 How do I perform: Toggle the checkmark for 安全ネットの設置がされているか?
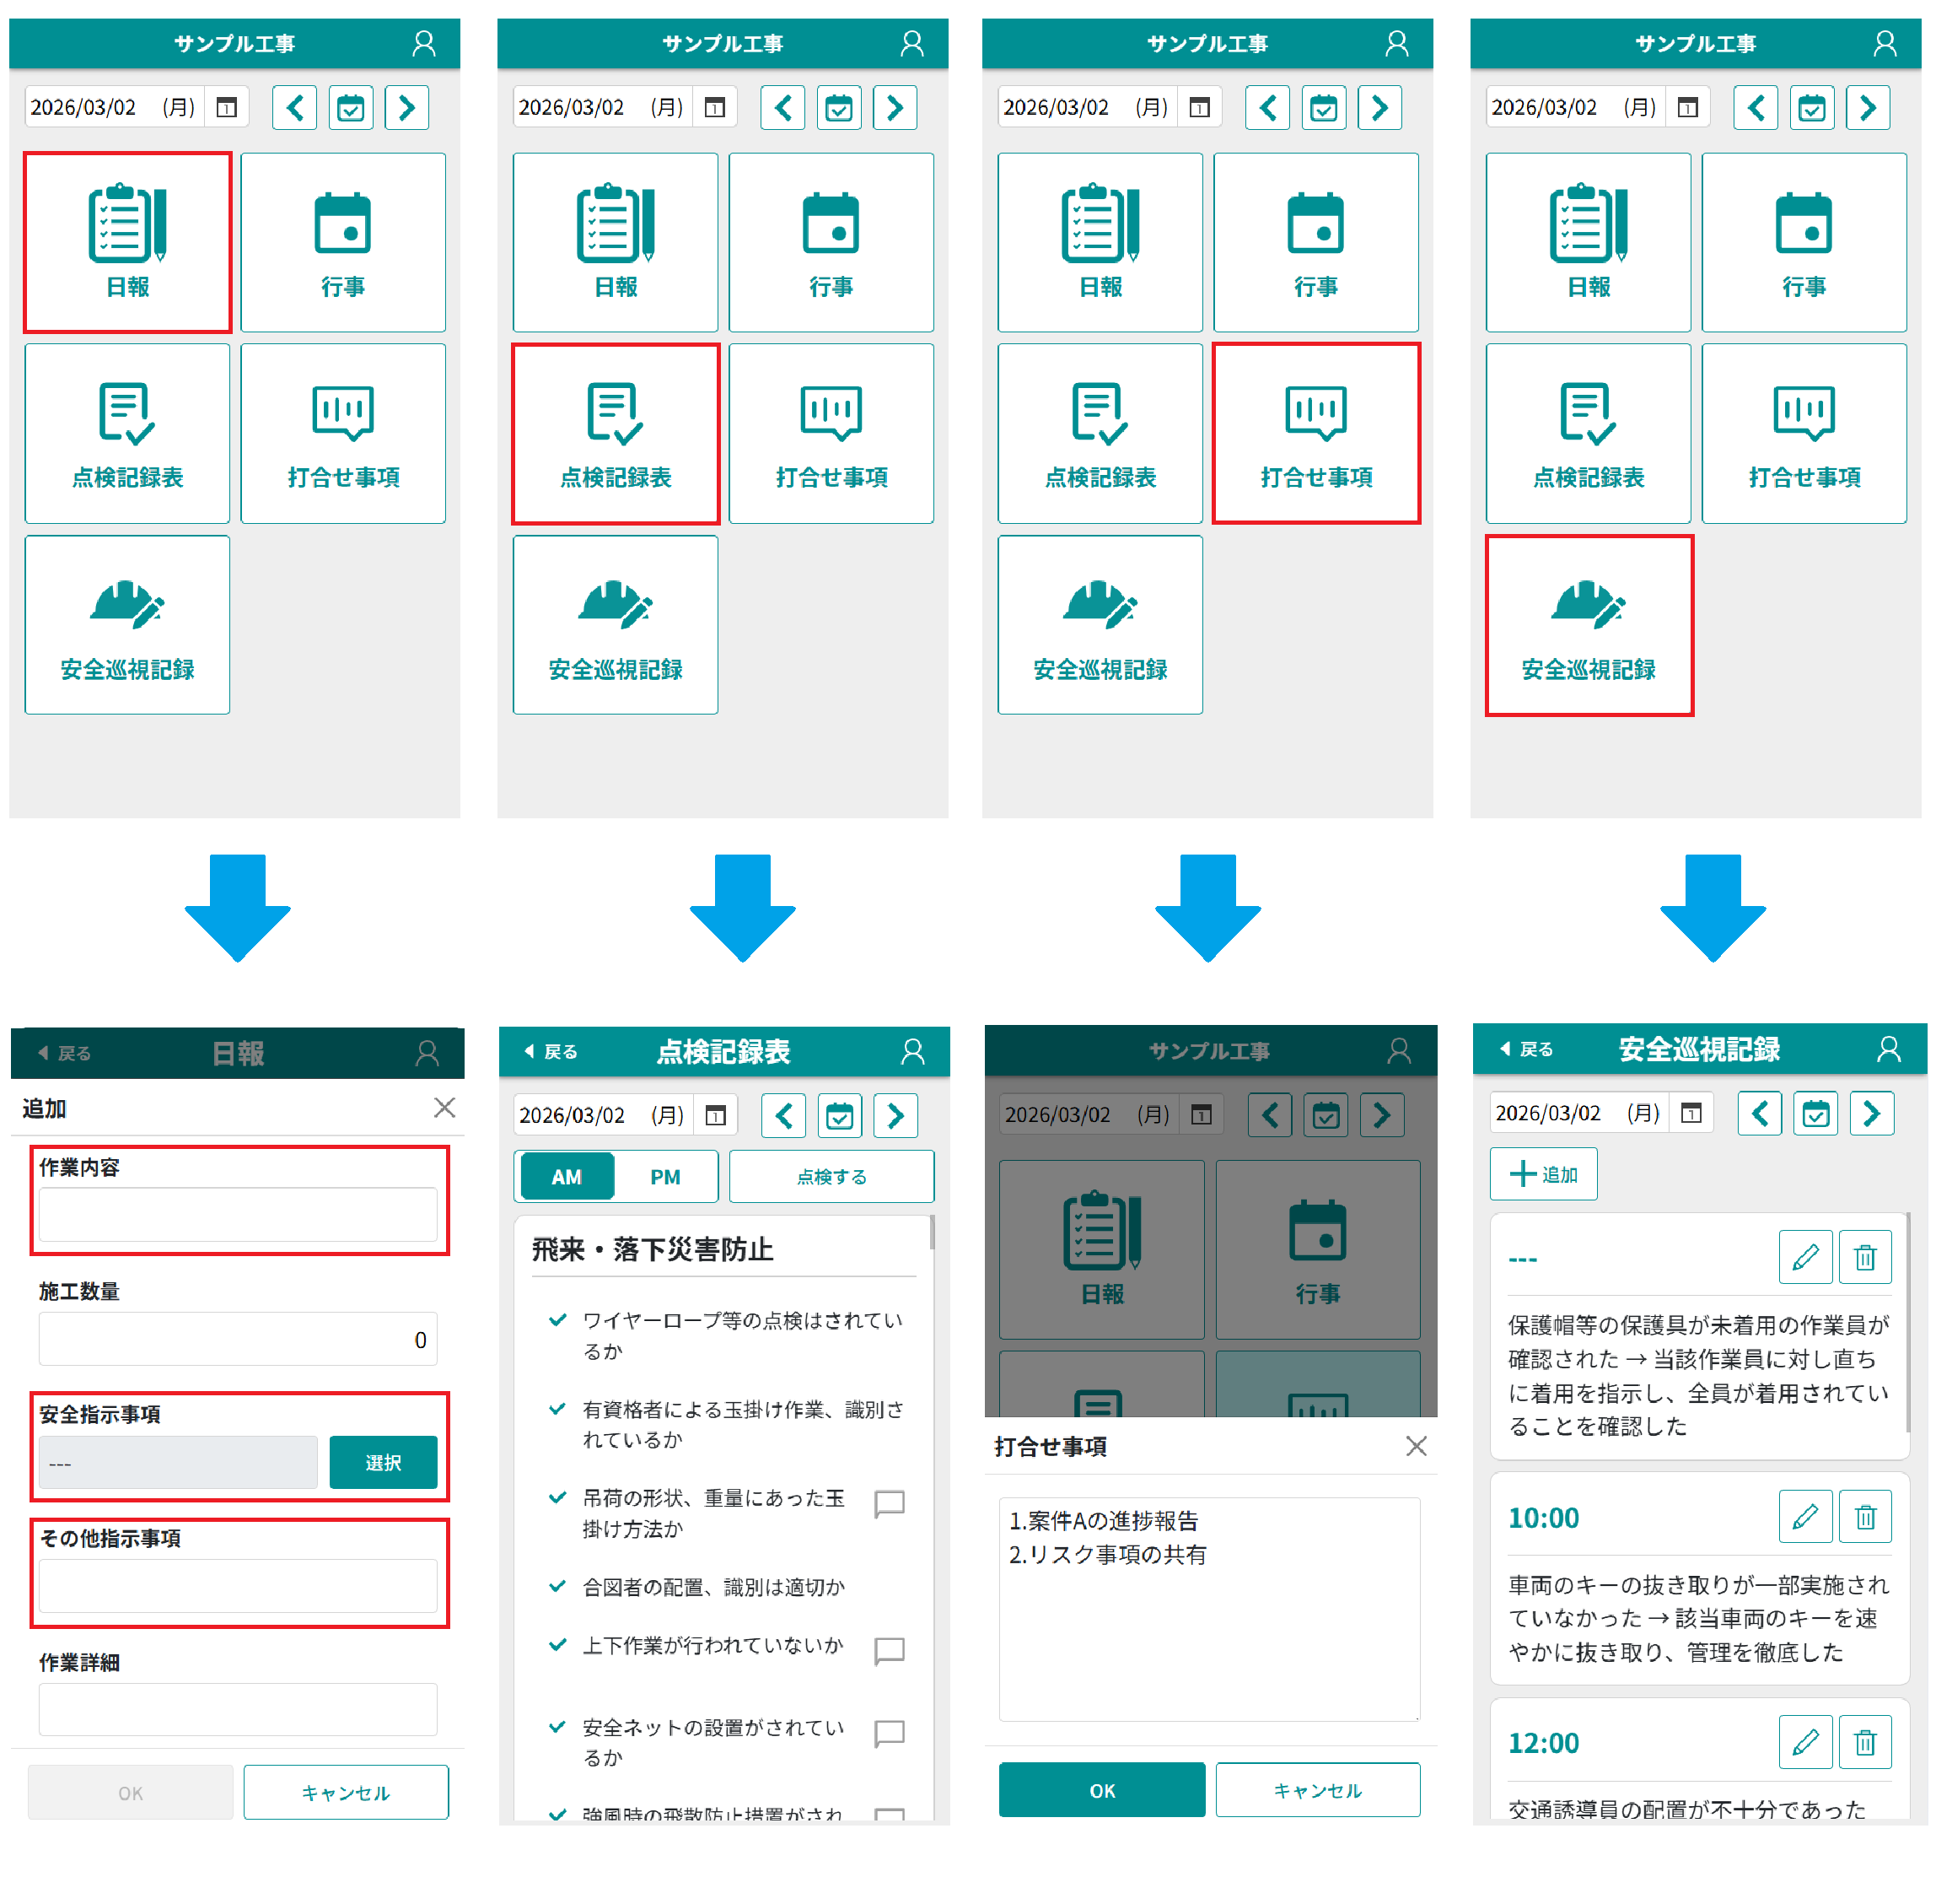(557, 1726)
